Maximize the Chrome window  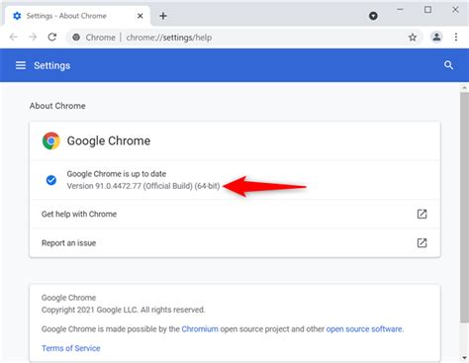[x=427, y=10]
